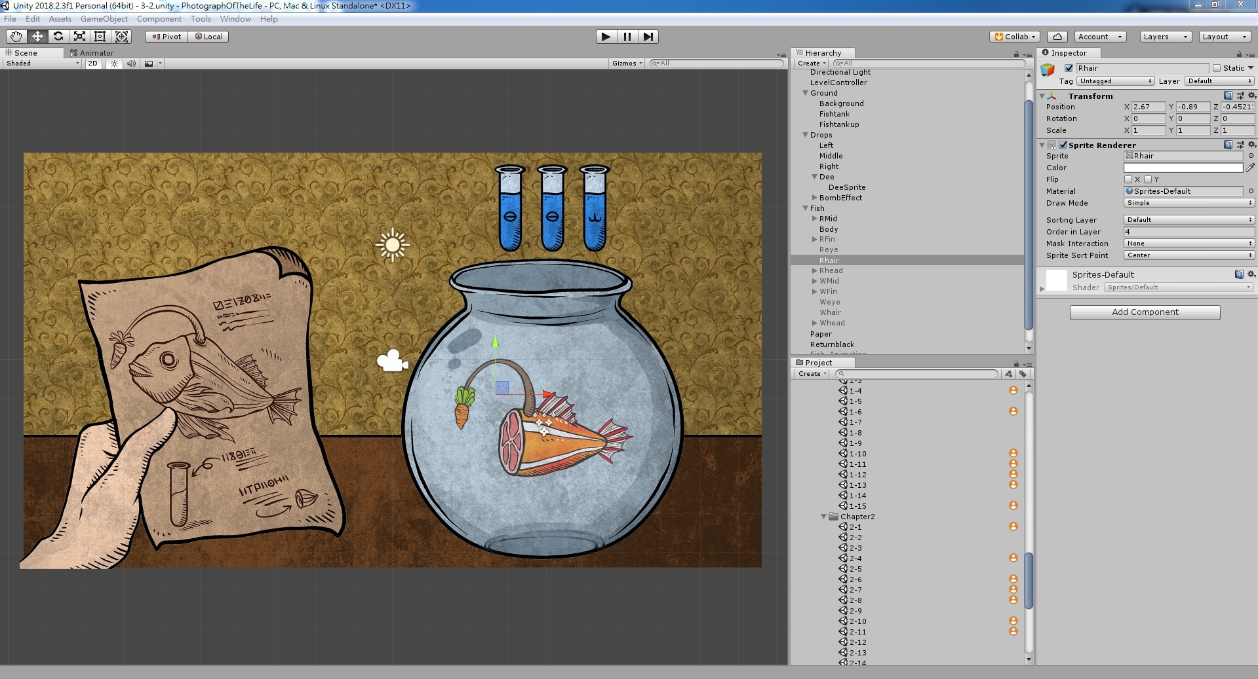Select the Rotate tool
This screenshot has width=1258, height=679.
(58, 37)
